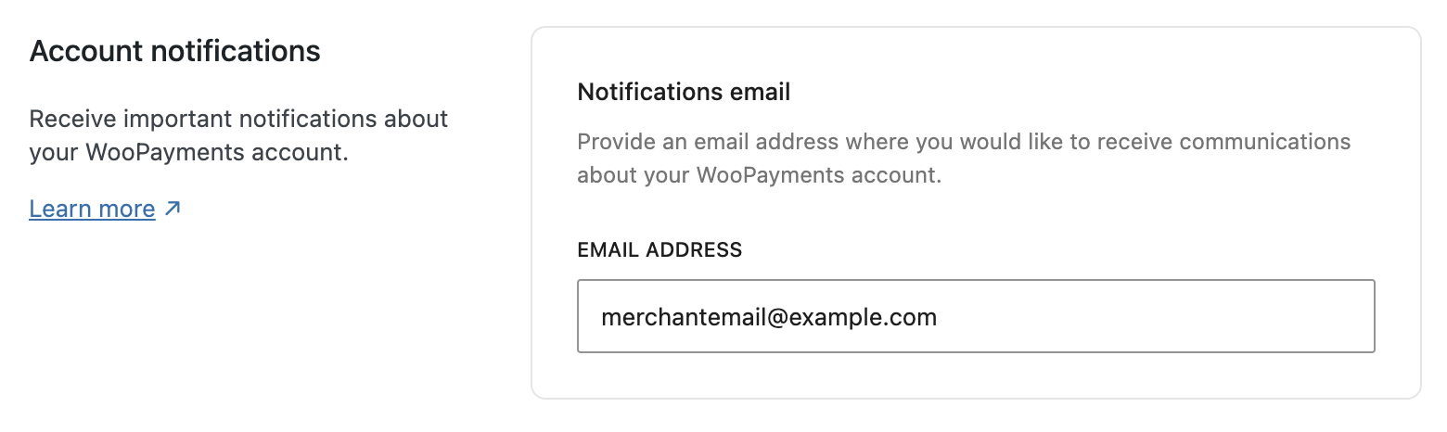The width and height of the screenshot is (1447, 432).
Task: Focus the Email Address input field
Action: [975, 317]
